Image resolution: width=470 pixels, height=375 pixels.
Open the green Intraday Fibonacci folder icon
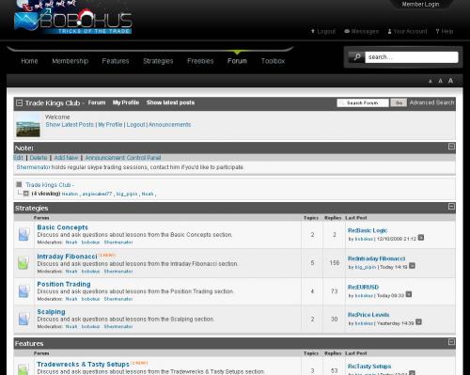(23, 262)
